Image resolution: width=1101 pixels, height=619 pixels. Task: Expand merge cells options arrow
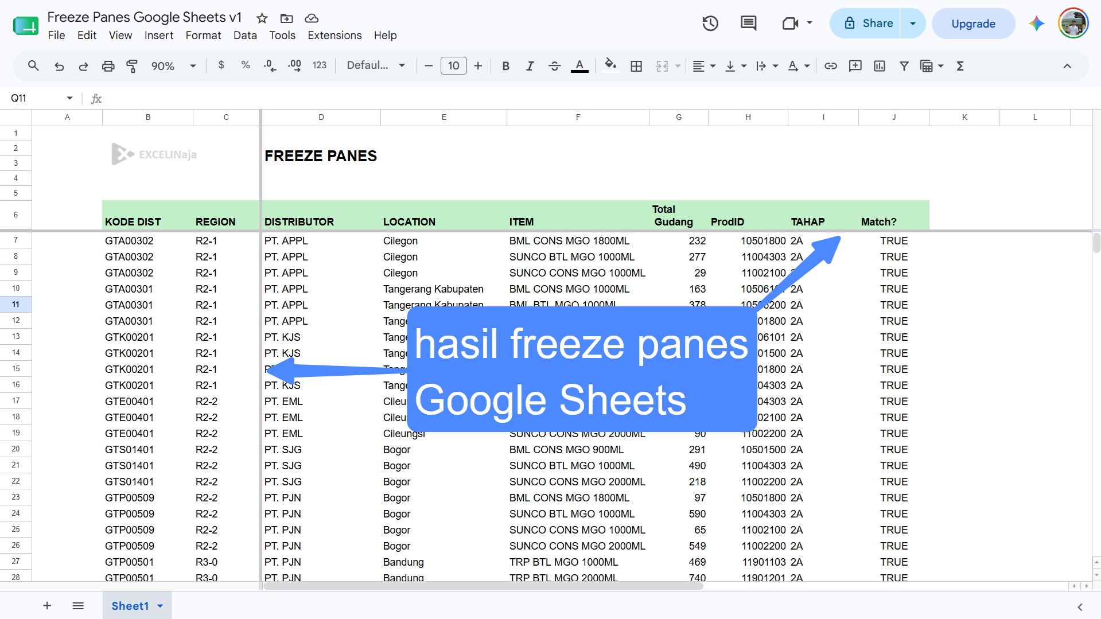tap(678, 66)
